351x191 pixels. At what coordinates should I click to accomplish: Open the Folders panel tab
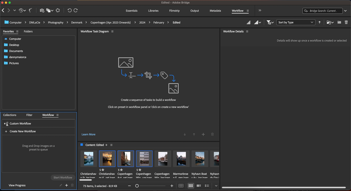(x=28, y=31)
